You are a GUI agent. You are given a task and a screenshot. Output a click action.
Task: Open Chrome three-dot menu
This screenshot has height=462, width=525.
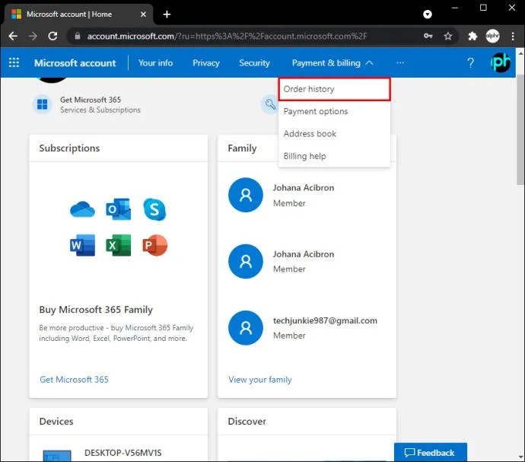click(513, 36)
